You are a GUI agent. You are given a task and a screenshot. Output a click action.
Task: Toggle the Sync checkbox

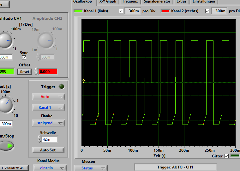pyautogui.click(x=24, y=58)
